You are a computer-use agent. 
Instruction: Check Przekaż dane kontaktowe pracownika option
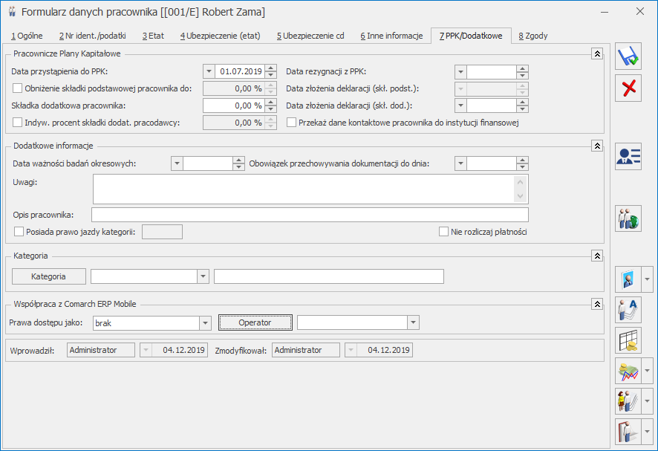pyautogui.click(x=292, y=123)
